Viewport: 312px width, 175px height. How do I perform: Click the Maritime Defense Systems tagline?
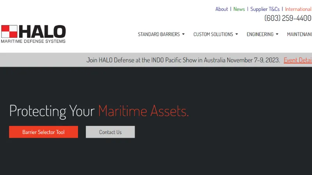point(33,41)
